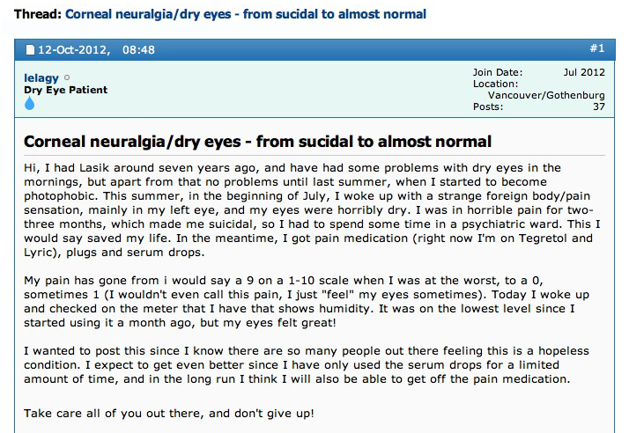The height and width of the screenshot is (433, 629).
Task: Click the 'Dry Eye Patient' user title
Action: (x=65, y=90)
